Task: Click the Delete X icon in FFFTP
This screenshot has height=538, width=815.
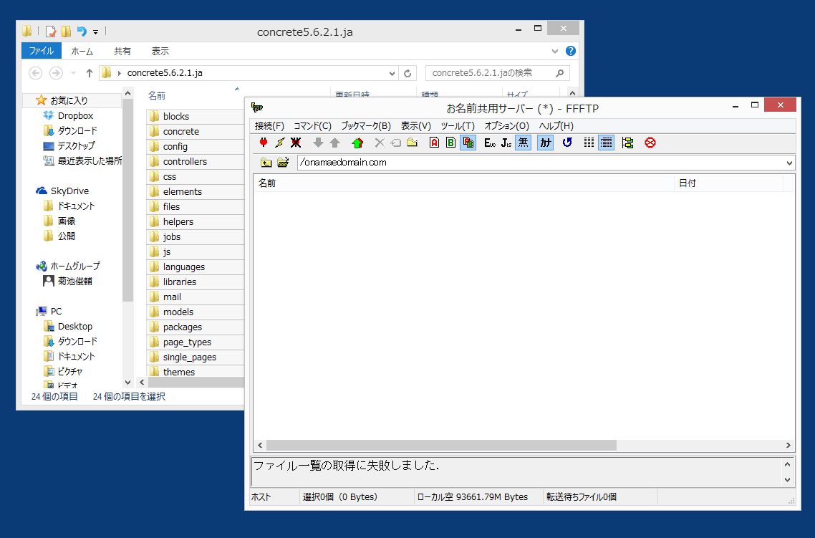Action: (x=380, y=143)
